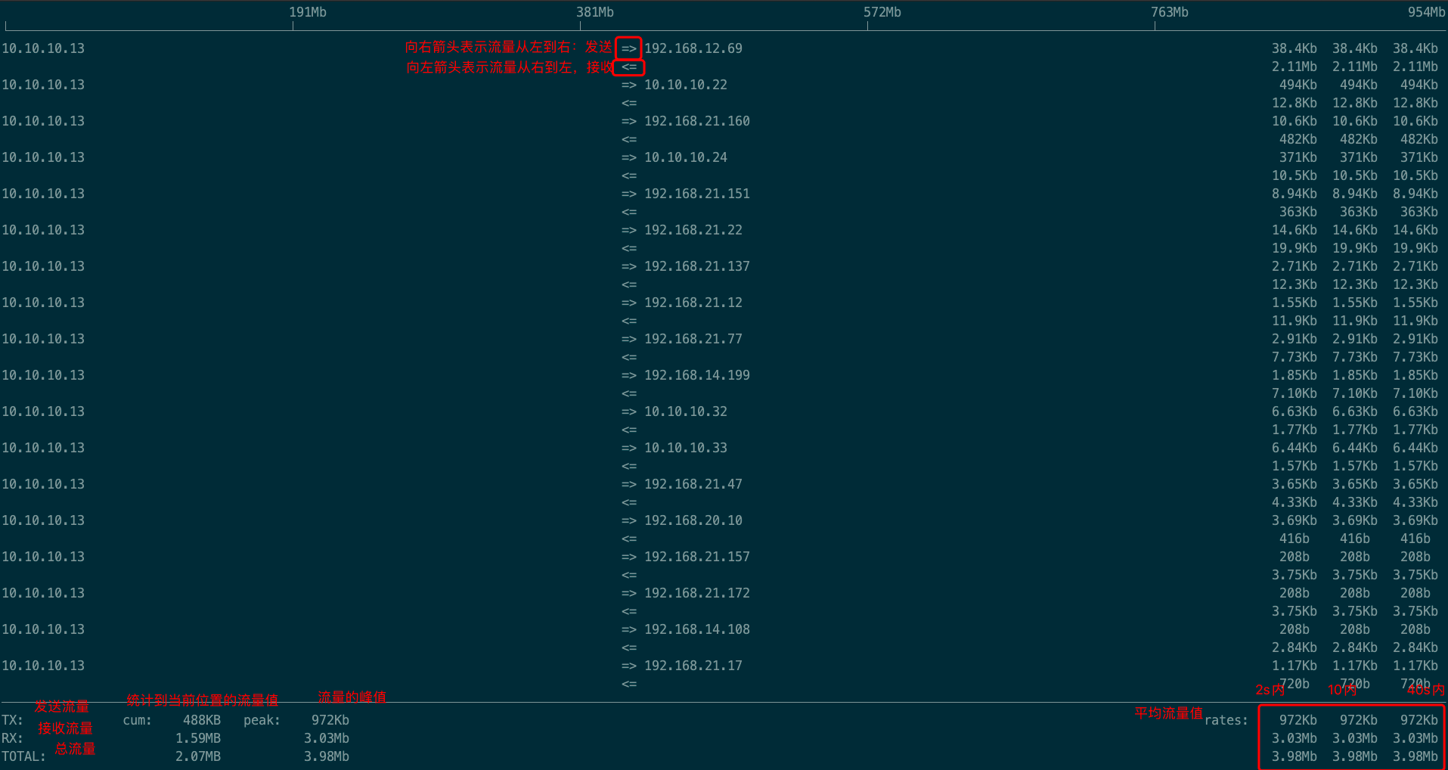
Task: Click the 381Mb scale label
Action: [x=595, y=12]
